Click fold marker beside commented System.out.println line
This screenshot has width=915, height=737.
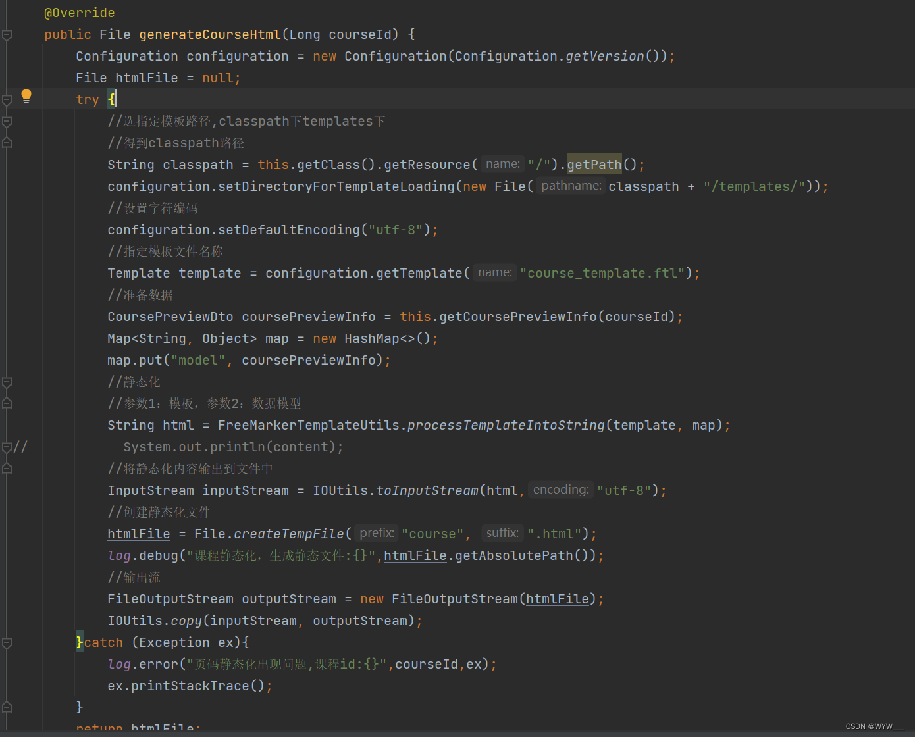(7, 447)
